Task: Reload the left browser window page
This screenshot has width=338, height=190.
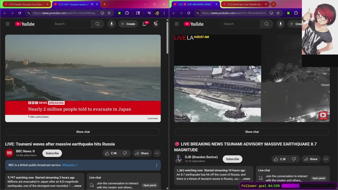Action: click(x=20, y=13)
